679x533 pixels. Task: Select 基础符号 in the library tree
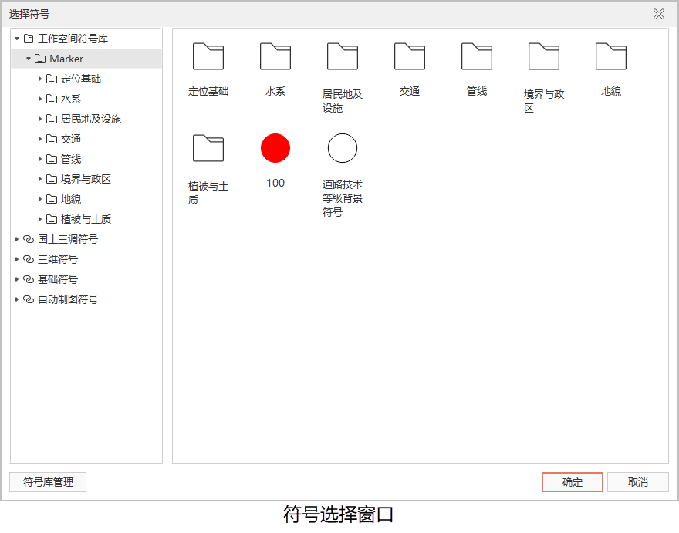click(x=58, y=279)
